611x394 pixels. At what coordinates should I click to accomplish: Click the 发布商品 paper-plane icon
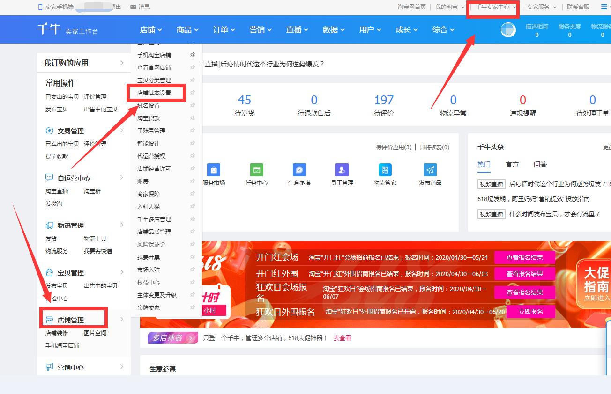[x=429, y=170]
